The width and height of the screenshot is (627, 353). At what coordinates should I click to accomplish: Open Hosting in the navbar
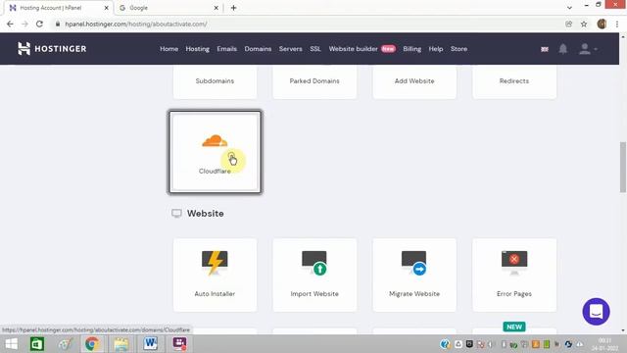198,49
